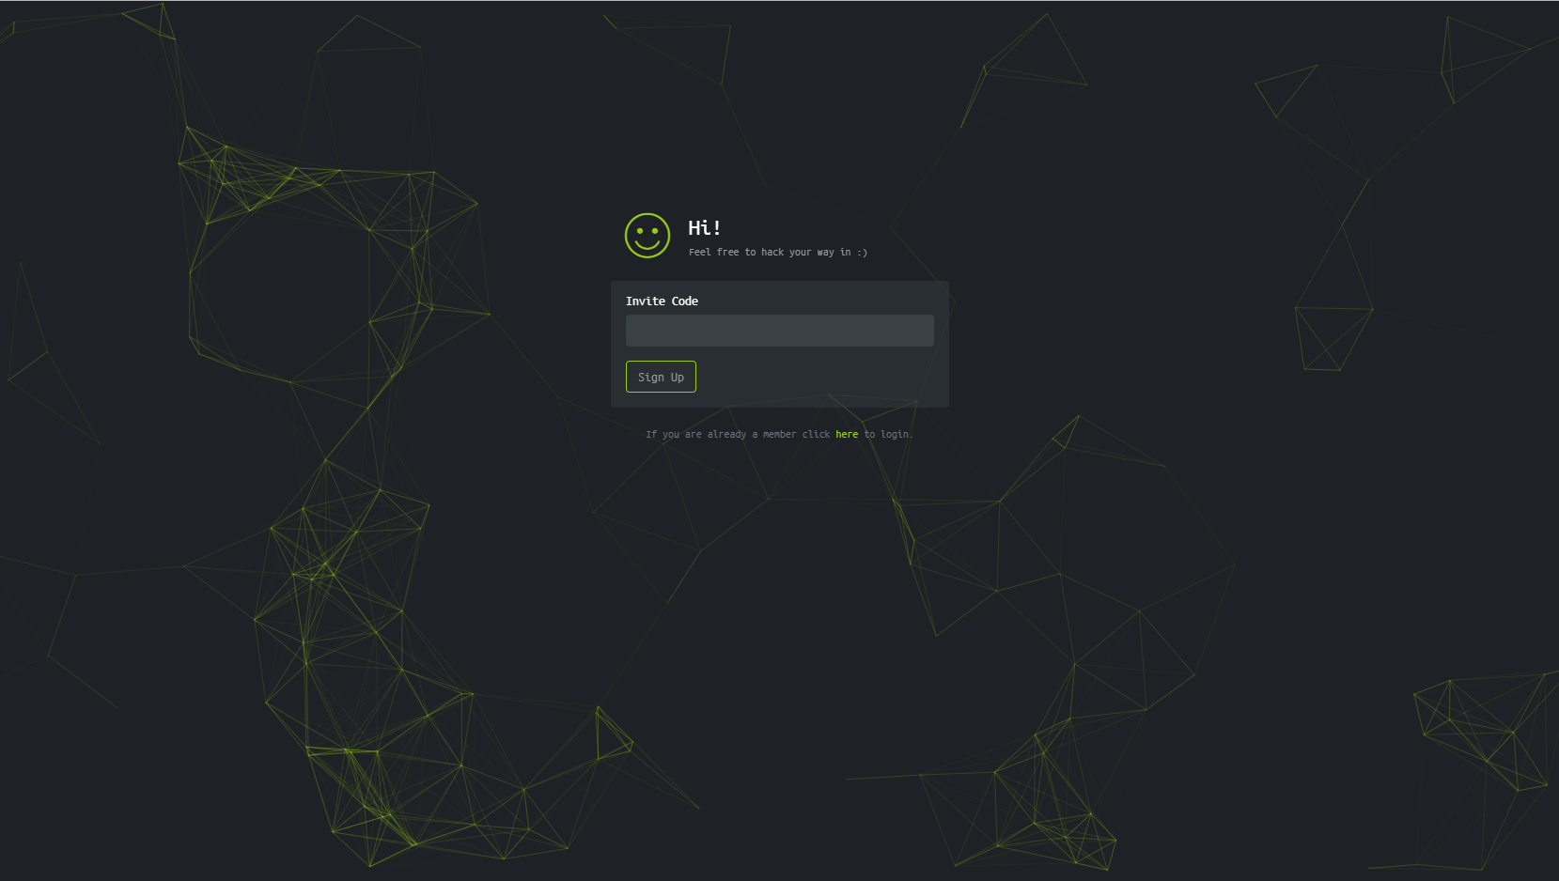This screenshot has height=881, width=1559.
Task: Click the 'Hi!' heading text
Action: [x=704, y=227]
